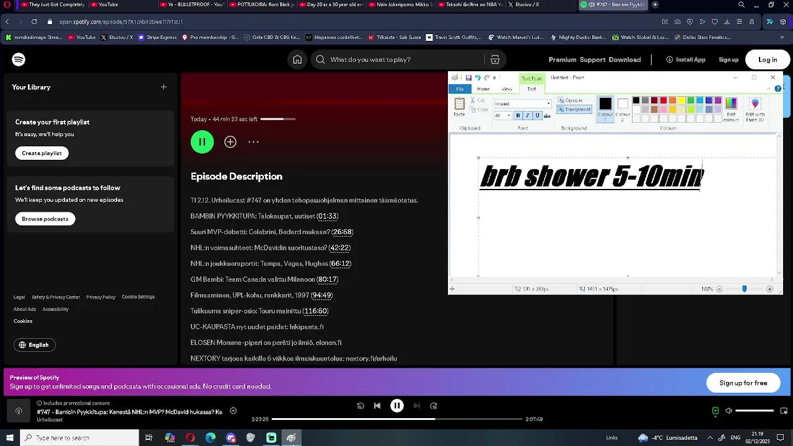Click Sign up link in header
Viewport: 793px width, 446px height.
(x=729, y=59)
